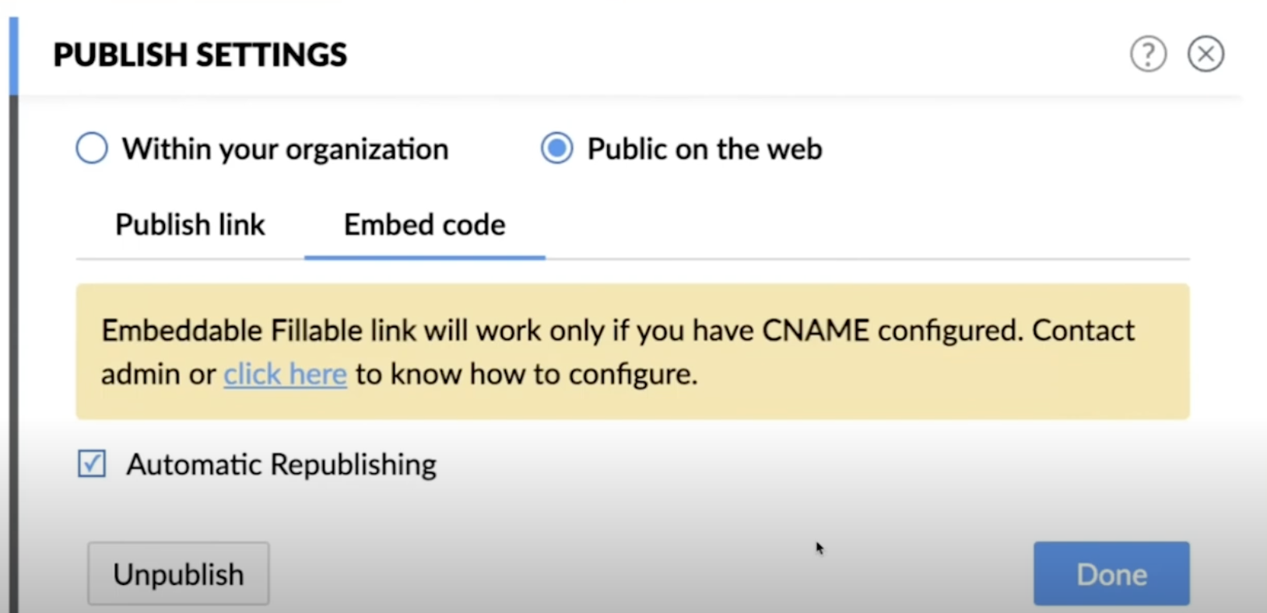
Task: Click the 'Contact admin' text in the notice
Action: [x=1083, y=331]
